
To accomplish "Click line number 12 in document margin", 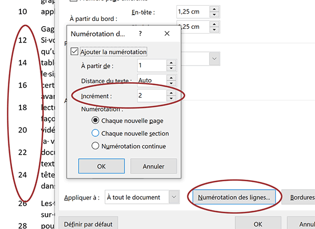I will click(23, 40).
